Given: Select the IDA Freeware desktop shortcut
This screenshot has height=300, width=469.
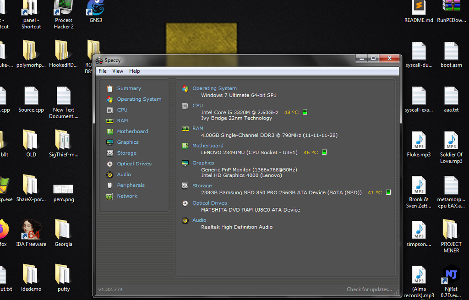Looking at the screenshot, I should [31, 233].
